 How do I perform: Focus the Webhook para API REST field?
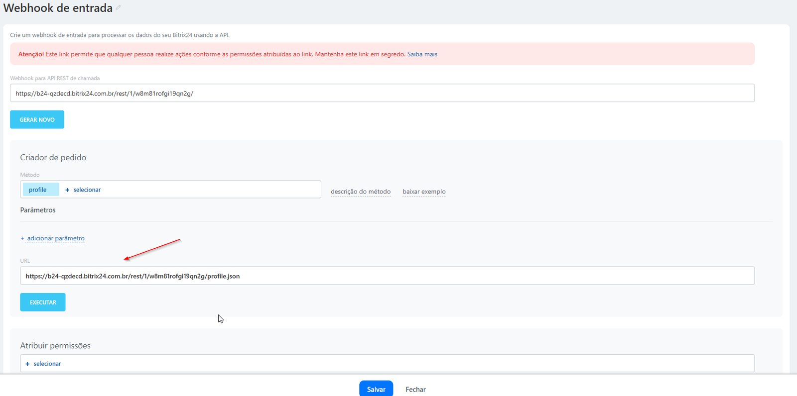382,93
